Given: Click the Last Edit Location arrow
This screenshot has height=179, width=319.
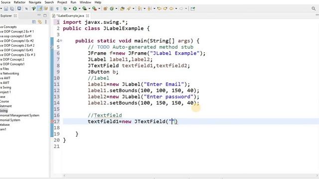Looking at the screenshot, I should [x=159, y=8].
